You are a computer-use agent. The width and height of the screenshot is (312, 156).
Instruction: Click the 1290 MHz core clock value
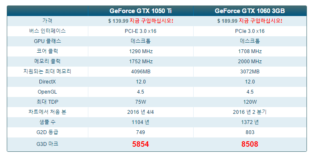141,51
